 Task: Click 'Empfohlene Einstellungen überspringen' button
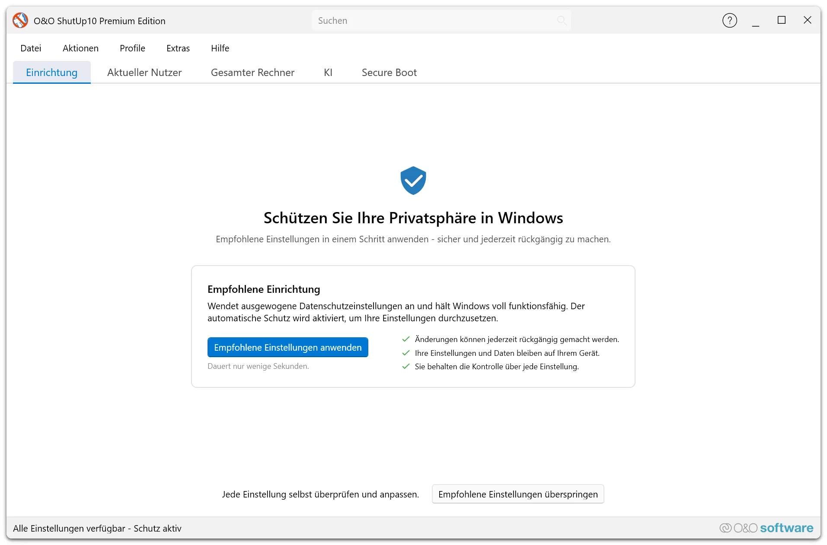(x=518, y=494)
